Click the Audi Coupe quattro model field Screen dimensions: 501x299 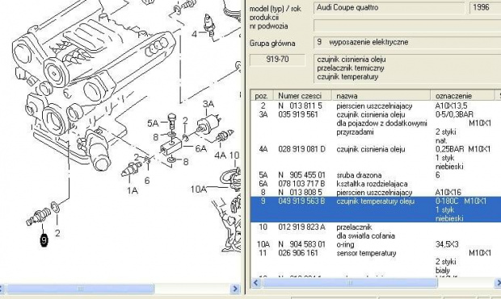coord(389,7)
